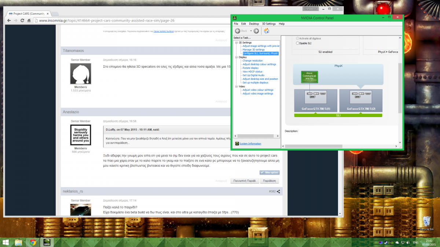440x247 pixels.
Task: Click the Ancor Communications monitor icon
Action: coord(309,76)
